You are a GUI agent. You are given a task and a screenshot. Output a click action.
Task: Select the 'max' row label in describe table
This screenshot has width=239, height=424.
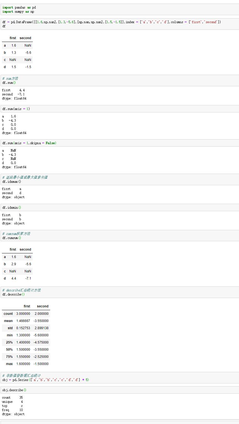(9, 364)
